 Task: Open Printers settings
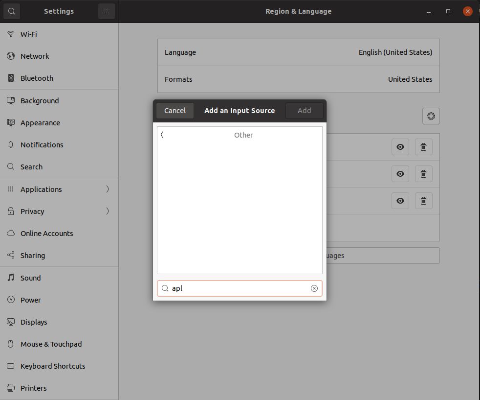59,388
